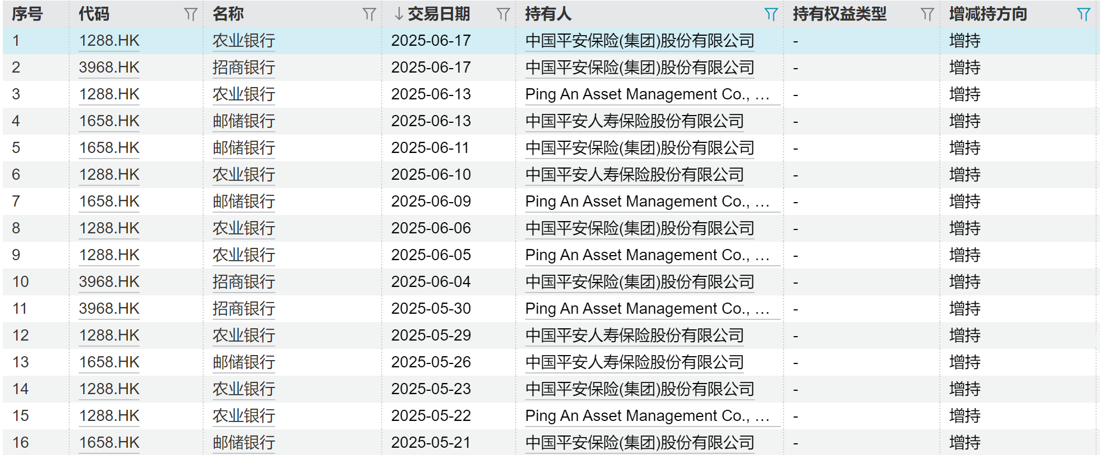Viewport: 1100px width, 455px height.
Task: Open 邮储银行 name link in row 13
Action: (x=244, y=362)
